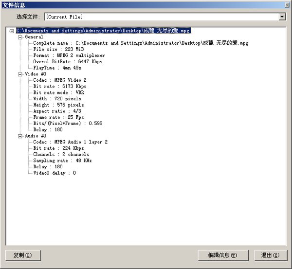Select Frame rate : 25 Fps row
Screen dimensions: 292x269
click(58, 117)
